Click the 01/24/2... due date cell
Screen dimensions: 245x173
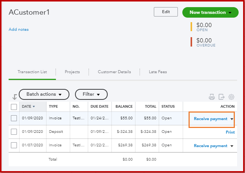pos(99,118)
